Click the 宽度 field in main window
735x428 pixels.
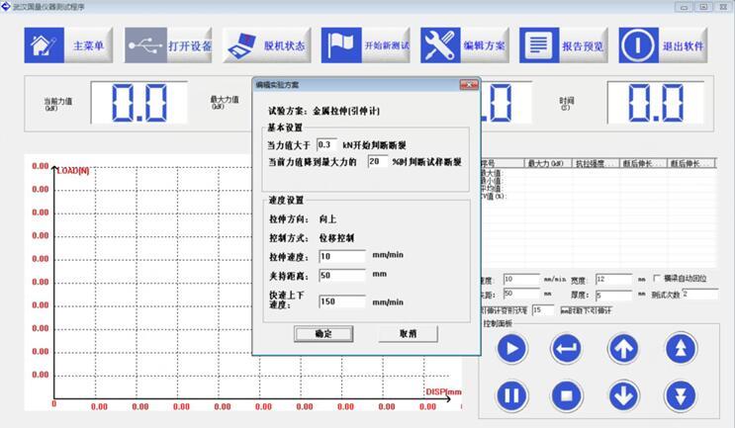[614, 280]
